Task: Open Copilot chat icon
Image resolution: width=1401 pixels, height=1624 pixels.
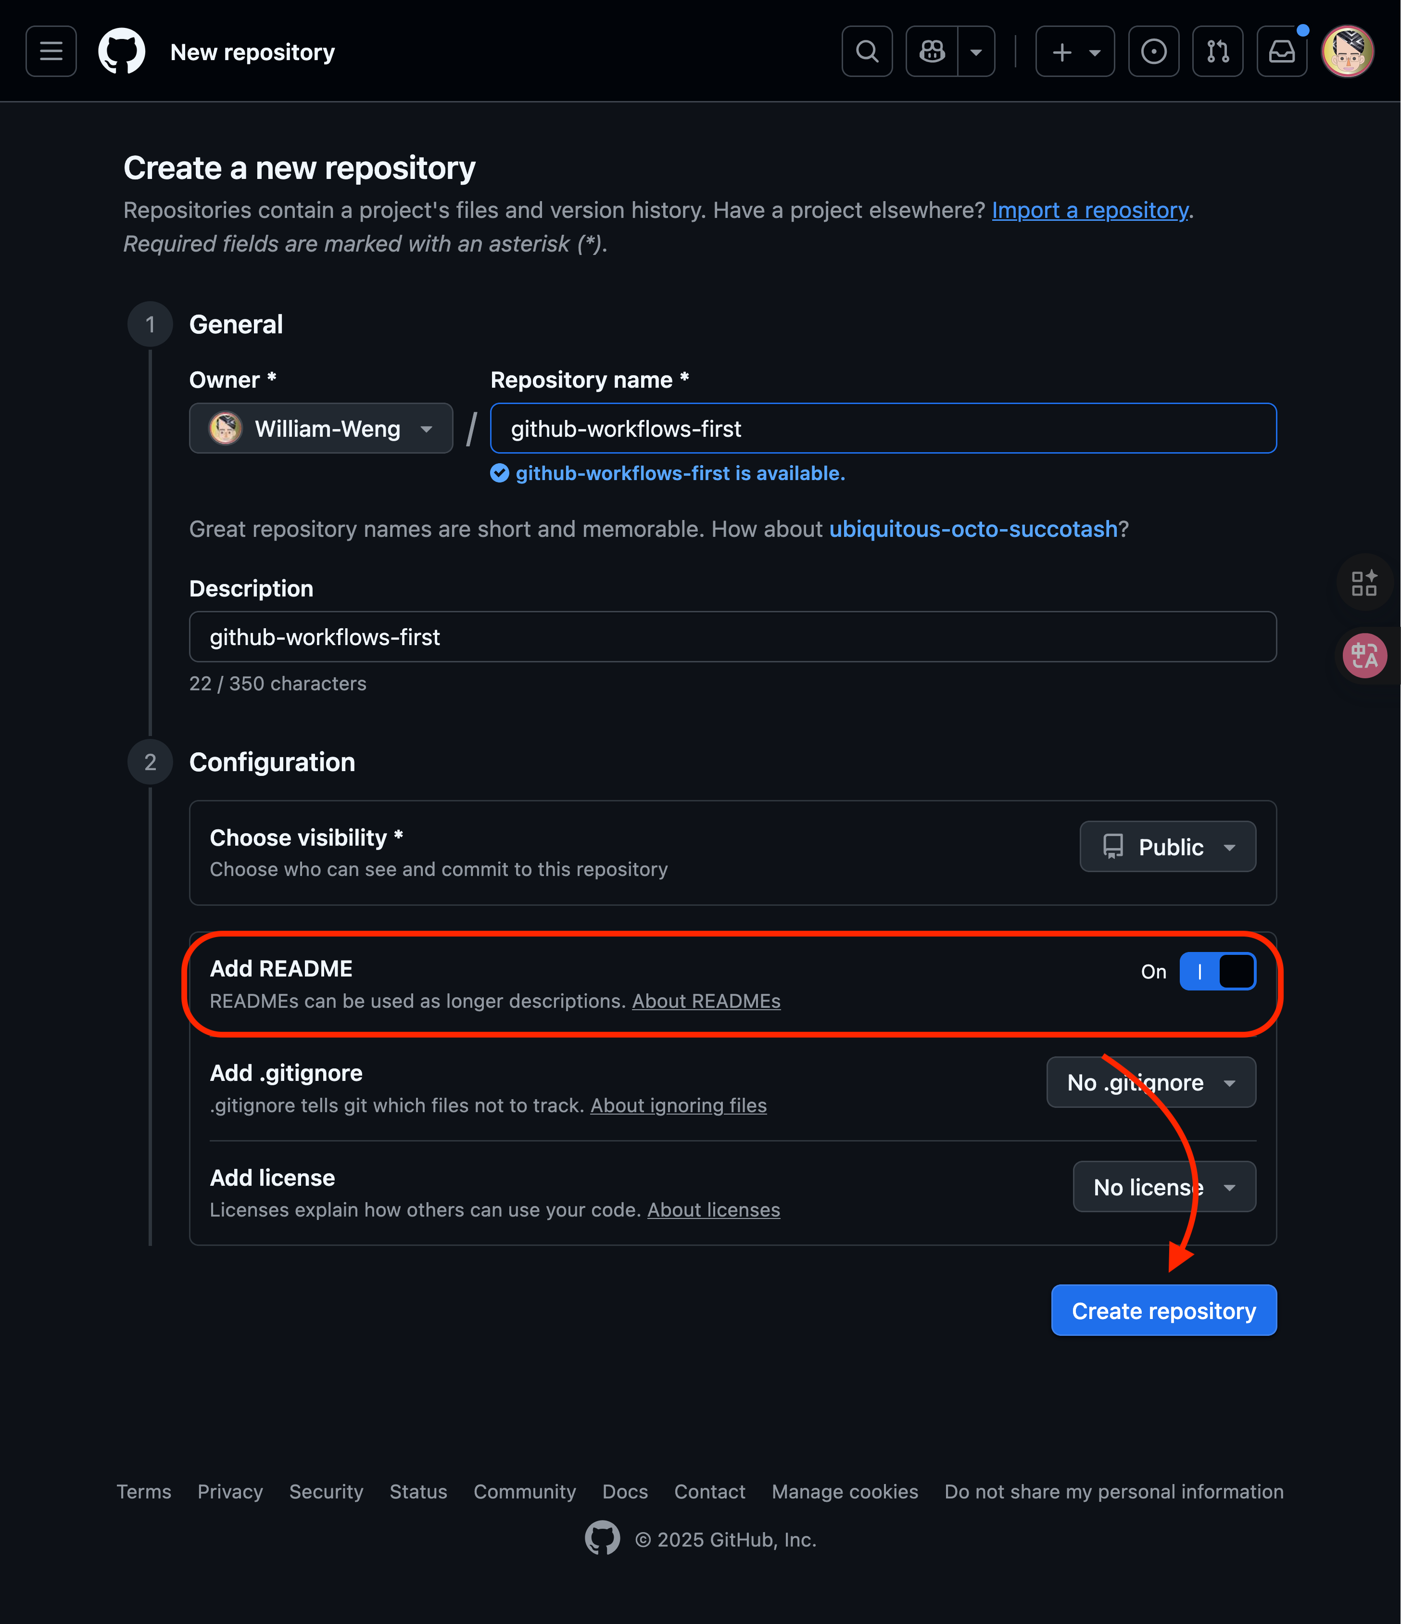Action: coord(932,52)
